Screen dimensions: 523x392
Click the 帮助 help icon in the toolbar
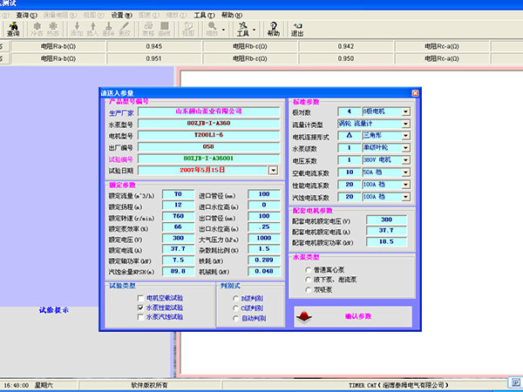coord(273,29)
